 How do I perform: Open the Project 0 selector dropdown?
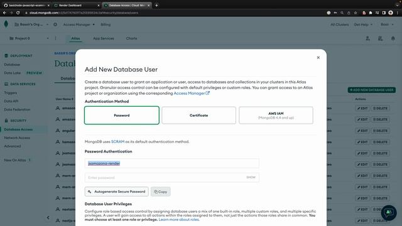pos(29,38)
